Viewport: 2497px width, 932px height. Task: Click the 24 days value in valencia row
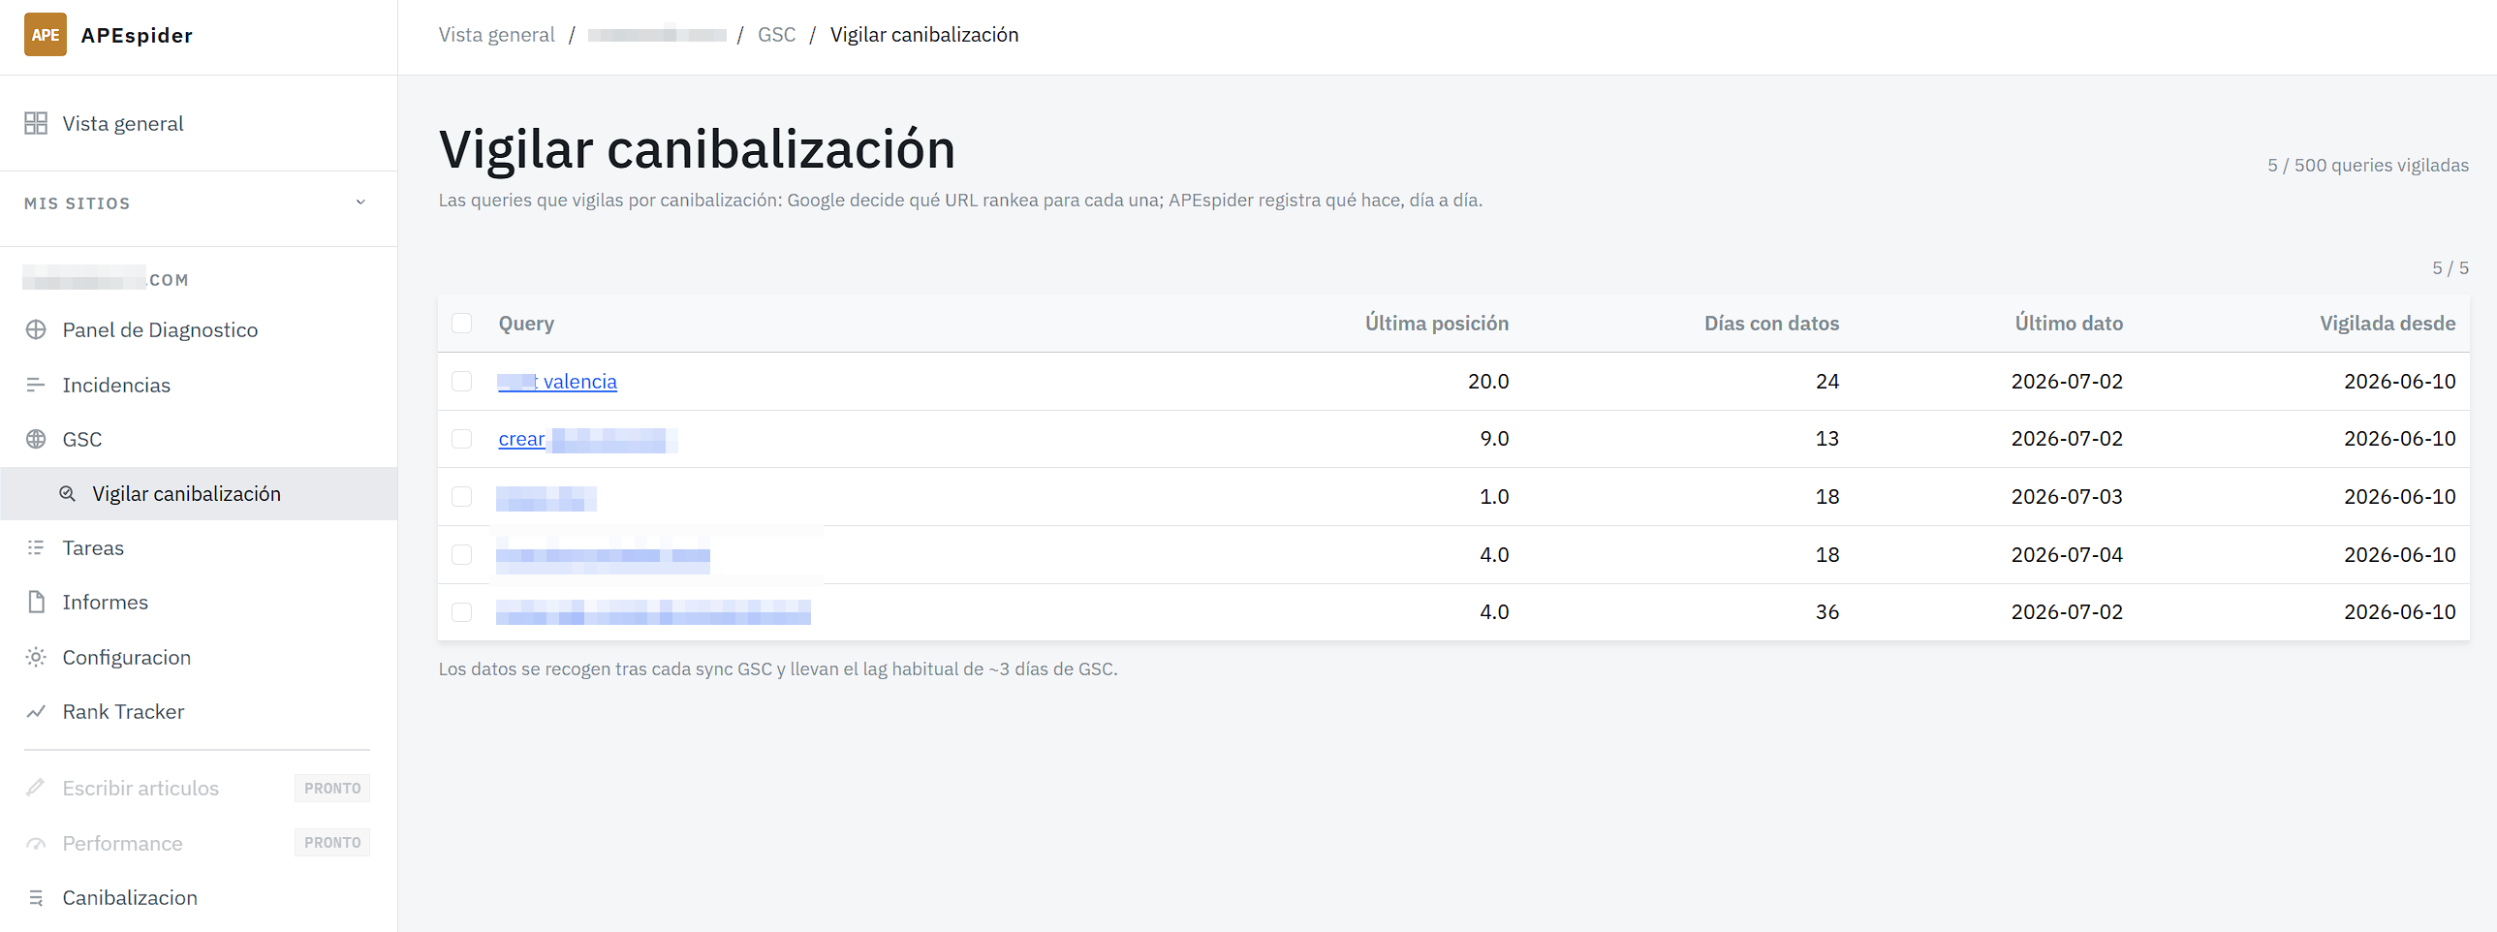1826,381
